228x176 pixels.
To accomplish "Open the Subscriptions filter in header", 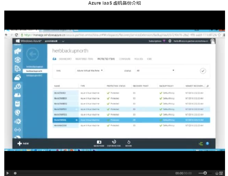I will click(x=157, y=41).
